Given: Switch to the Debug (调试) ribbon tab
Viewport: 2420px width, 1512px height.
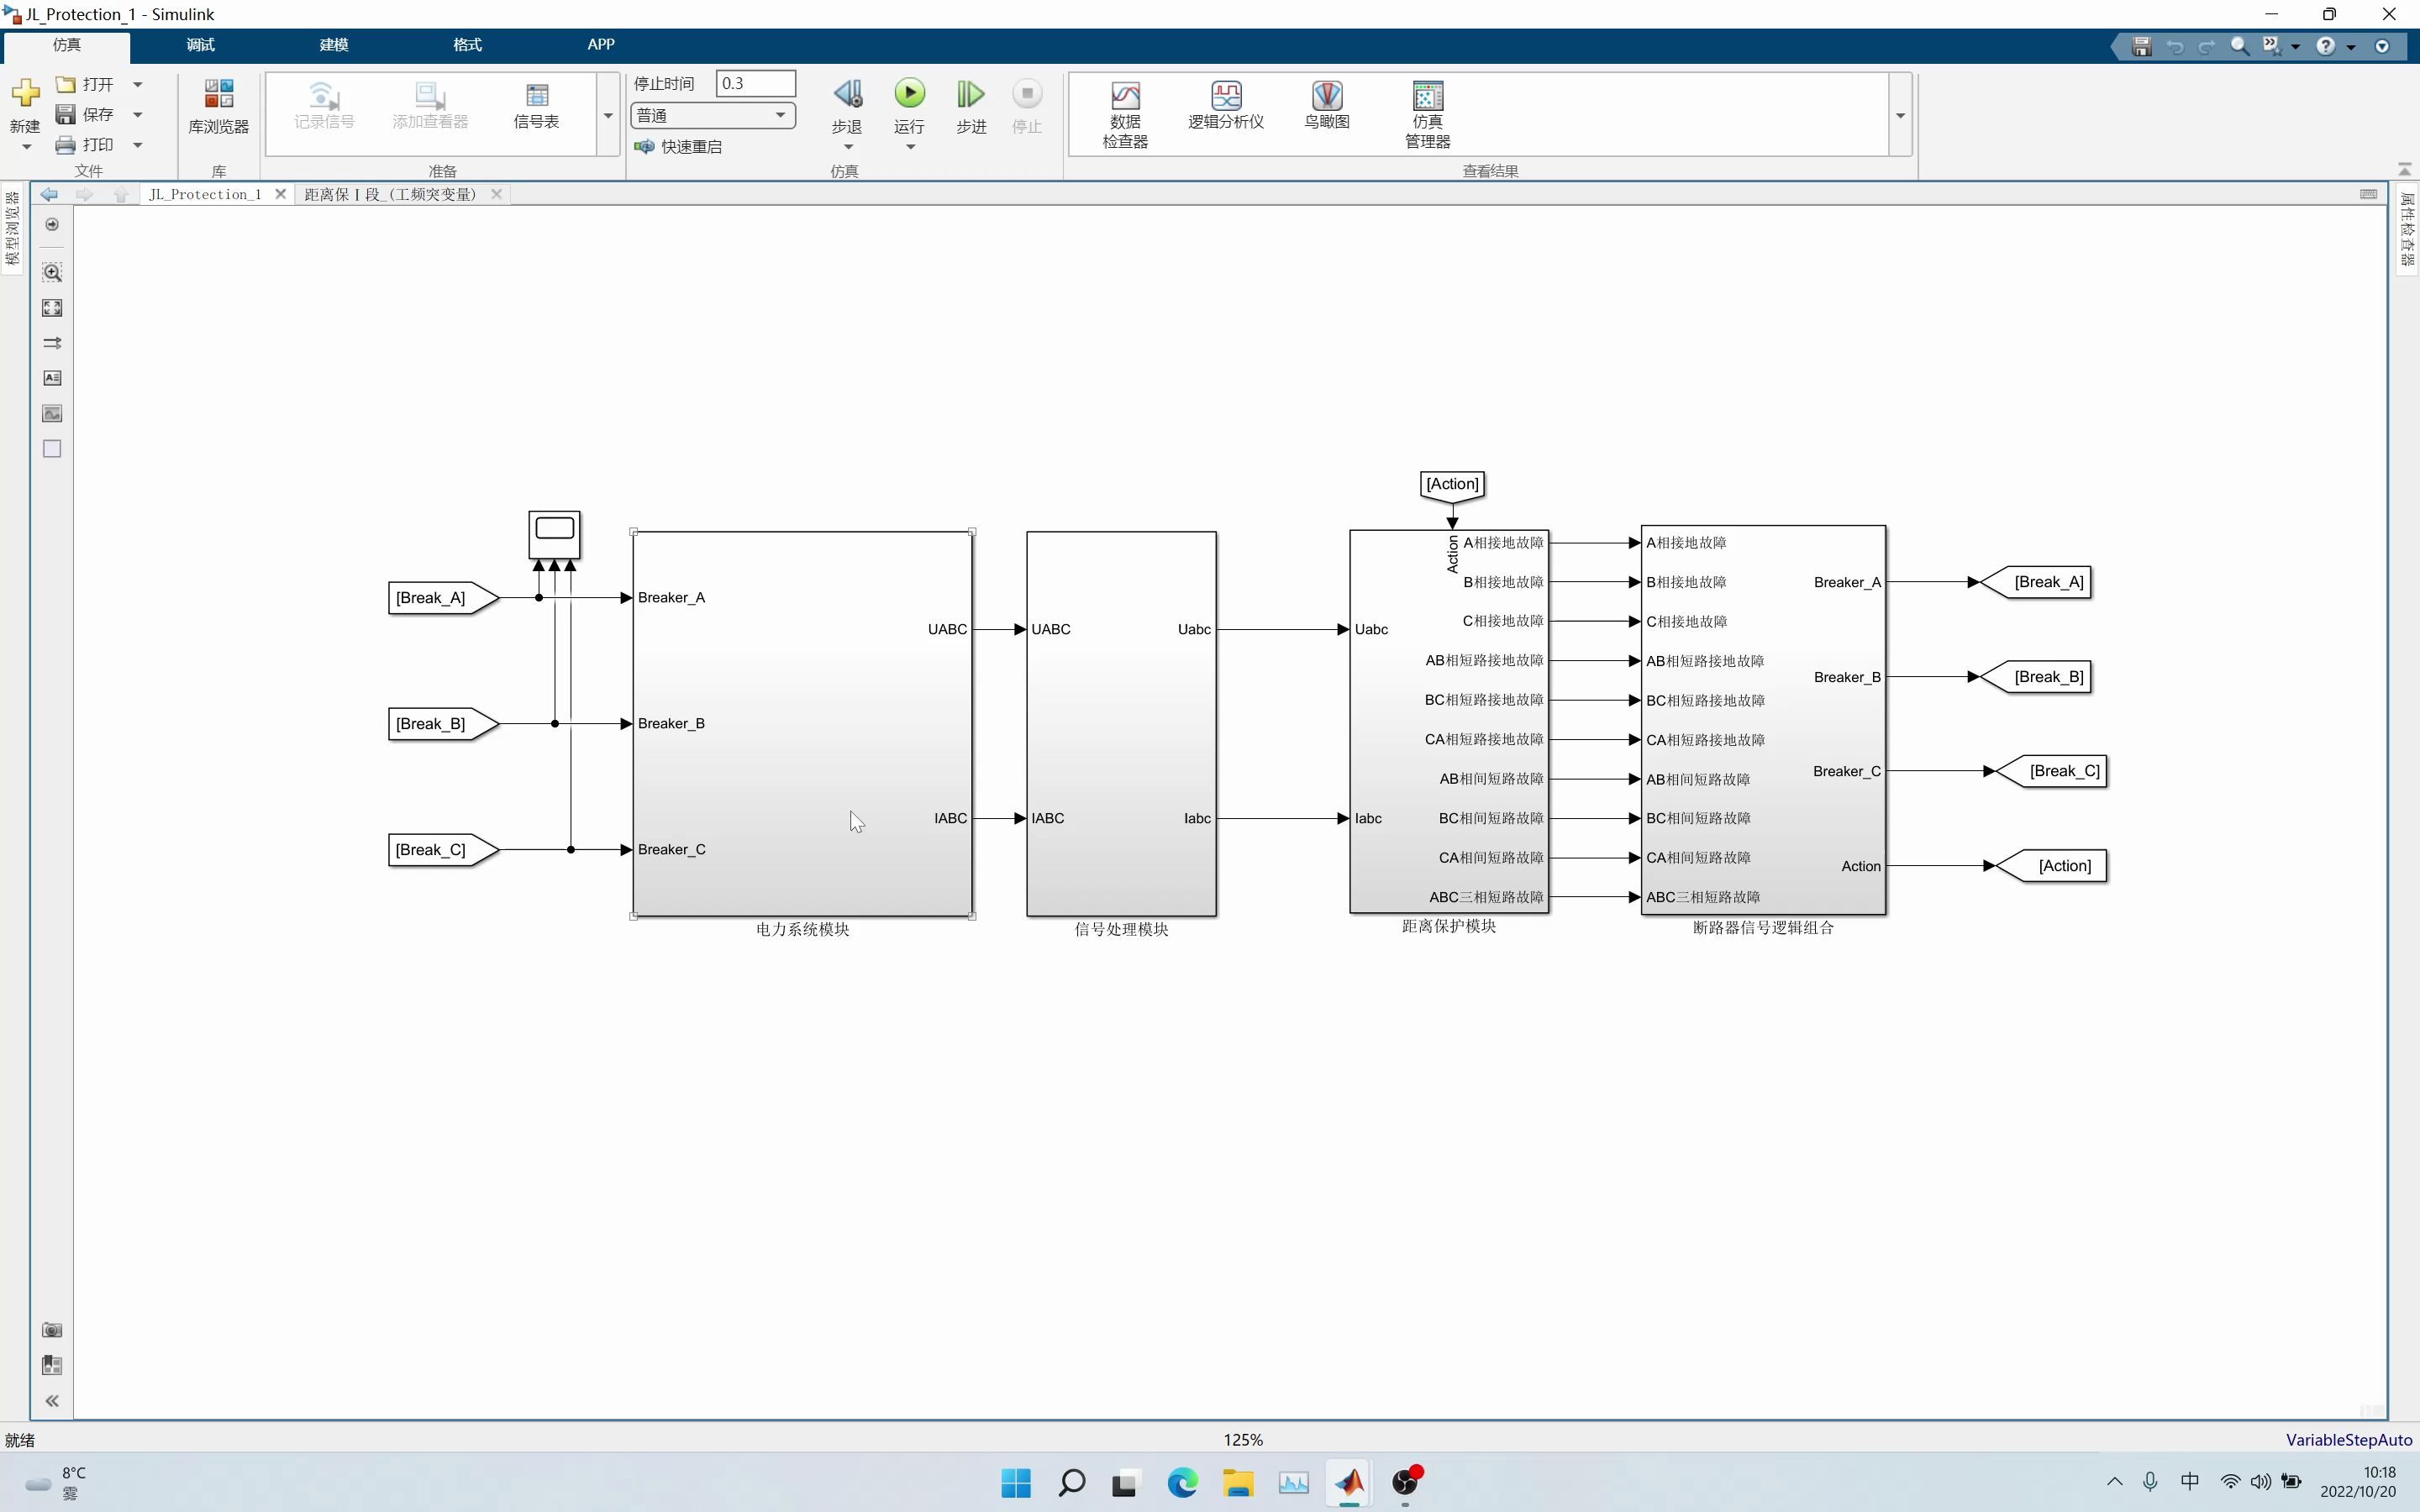Looking at the screenshot, I should (200, 45).
